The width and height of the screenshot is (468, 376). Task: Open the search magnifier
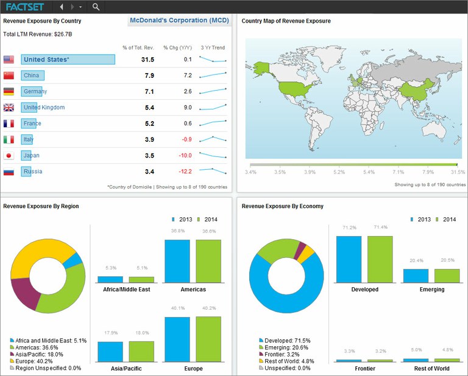click(x=96, y=7)
